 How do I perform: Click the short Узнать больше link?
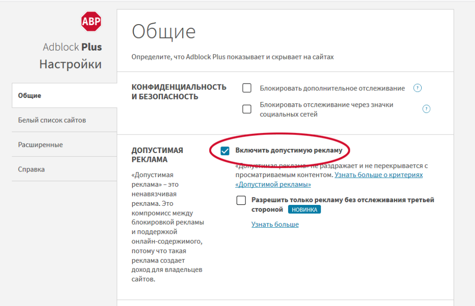(x=275, y=224)
